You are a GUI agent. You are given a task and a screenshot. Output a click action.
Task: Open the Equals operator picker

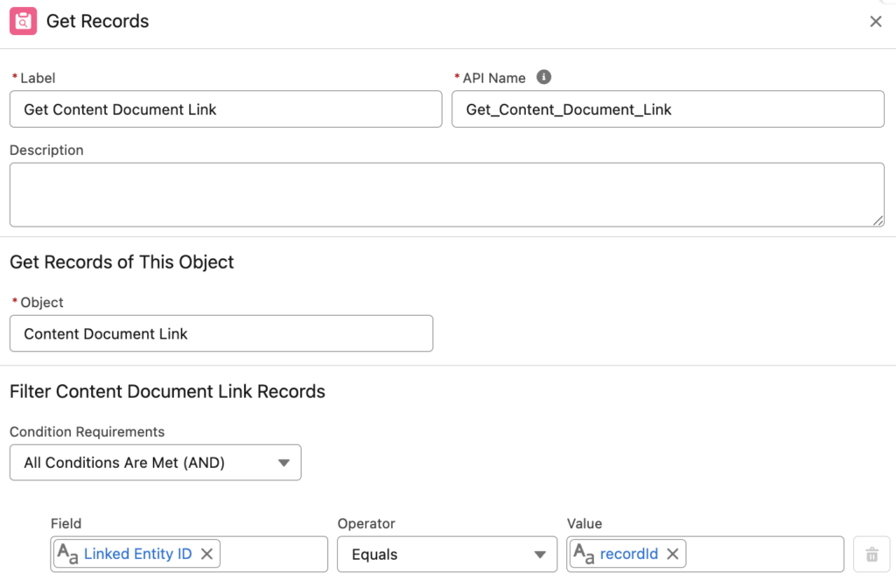(446, 554)
